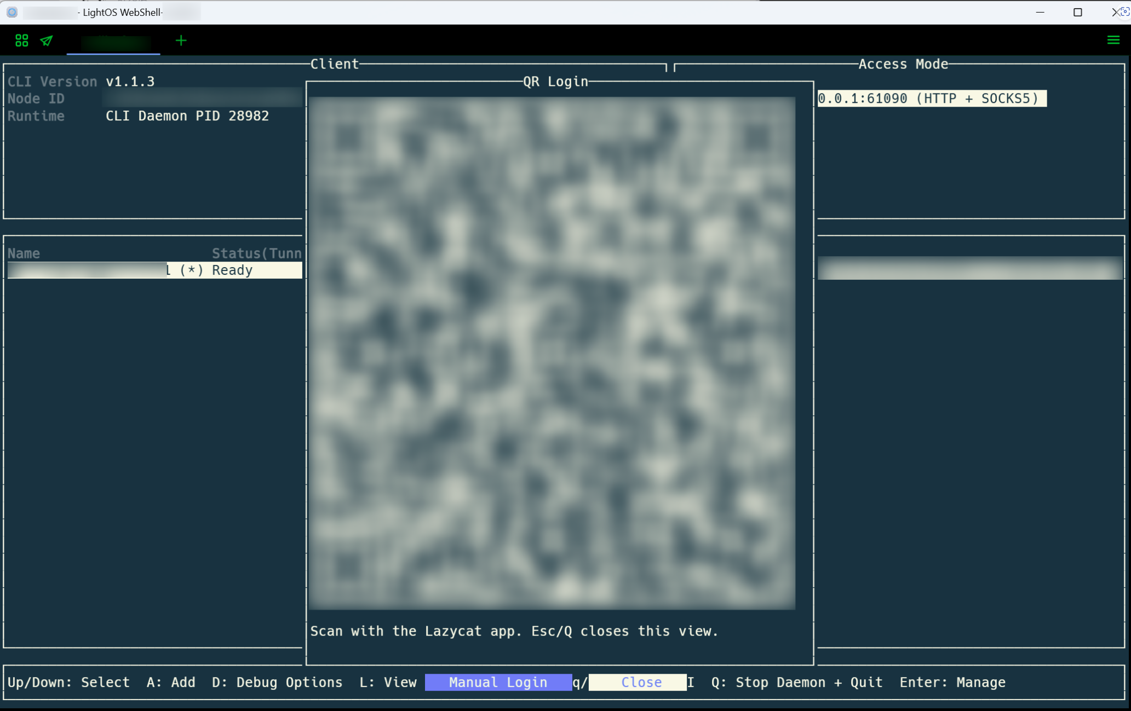This screenshot has width=1131, height=711.
Task: Maximize the LightOS WebShell window
Action: (1077, 12)
